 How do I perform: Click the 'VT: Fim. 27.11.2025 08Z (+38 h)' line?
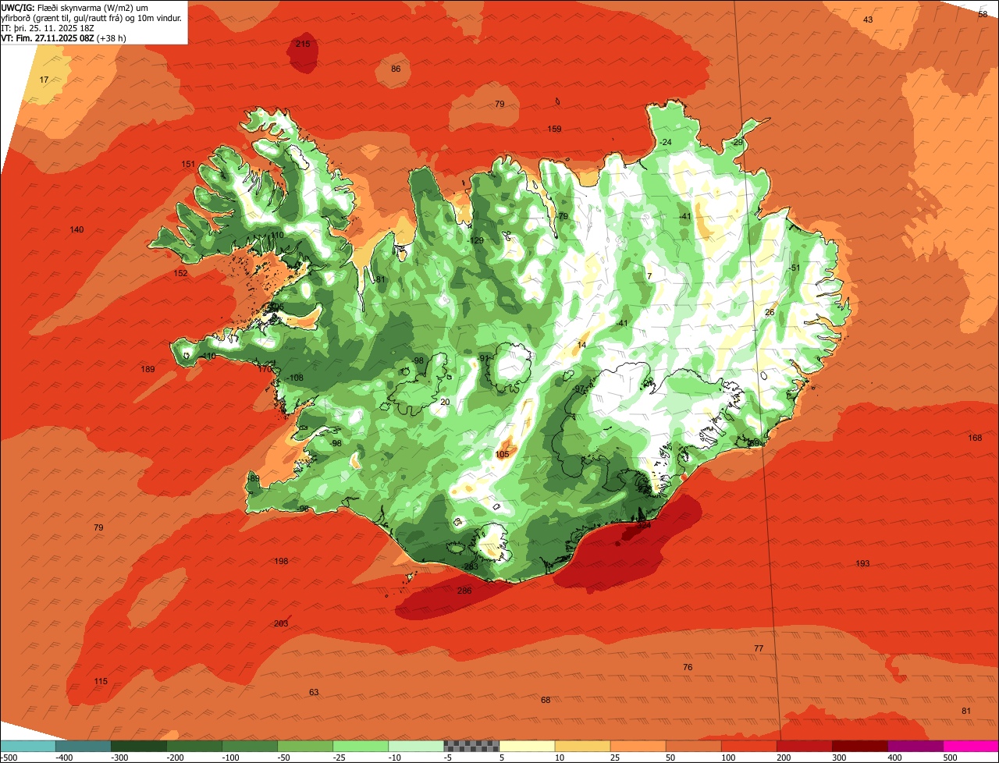(x=63, y=37)
